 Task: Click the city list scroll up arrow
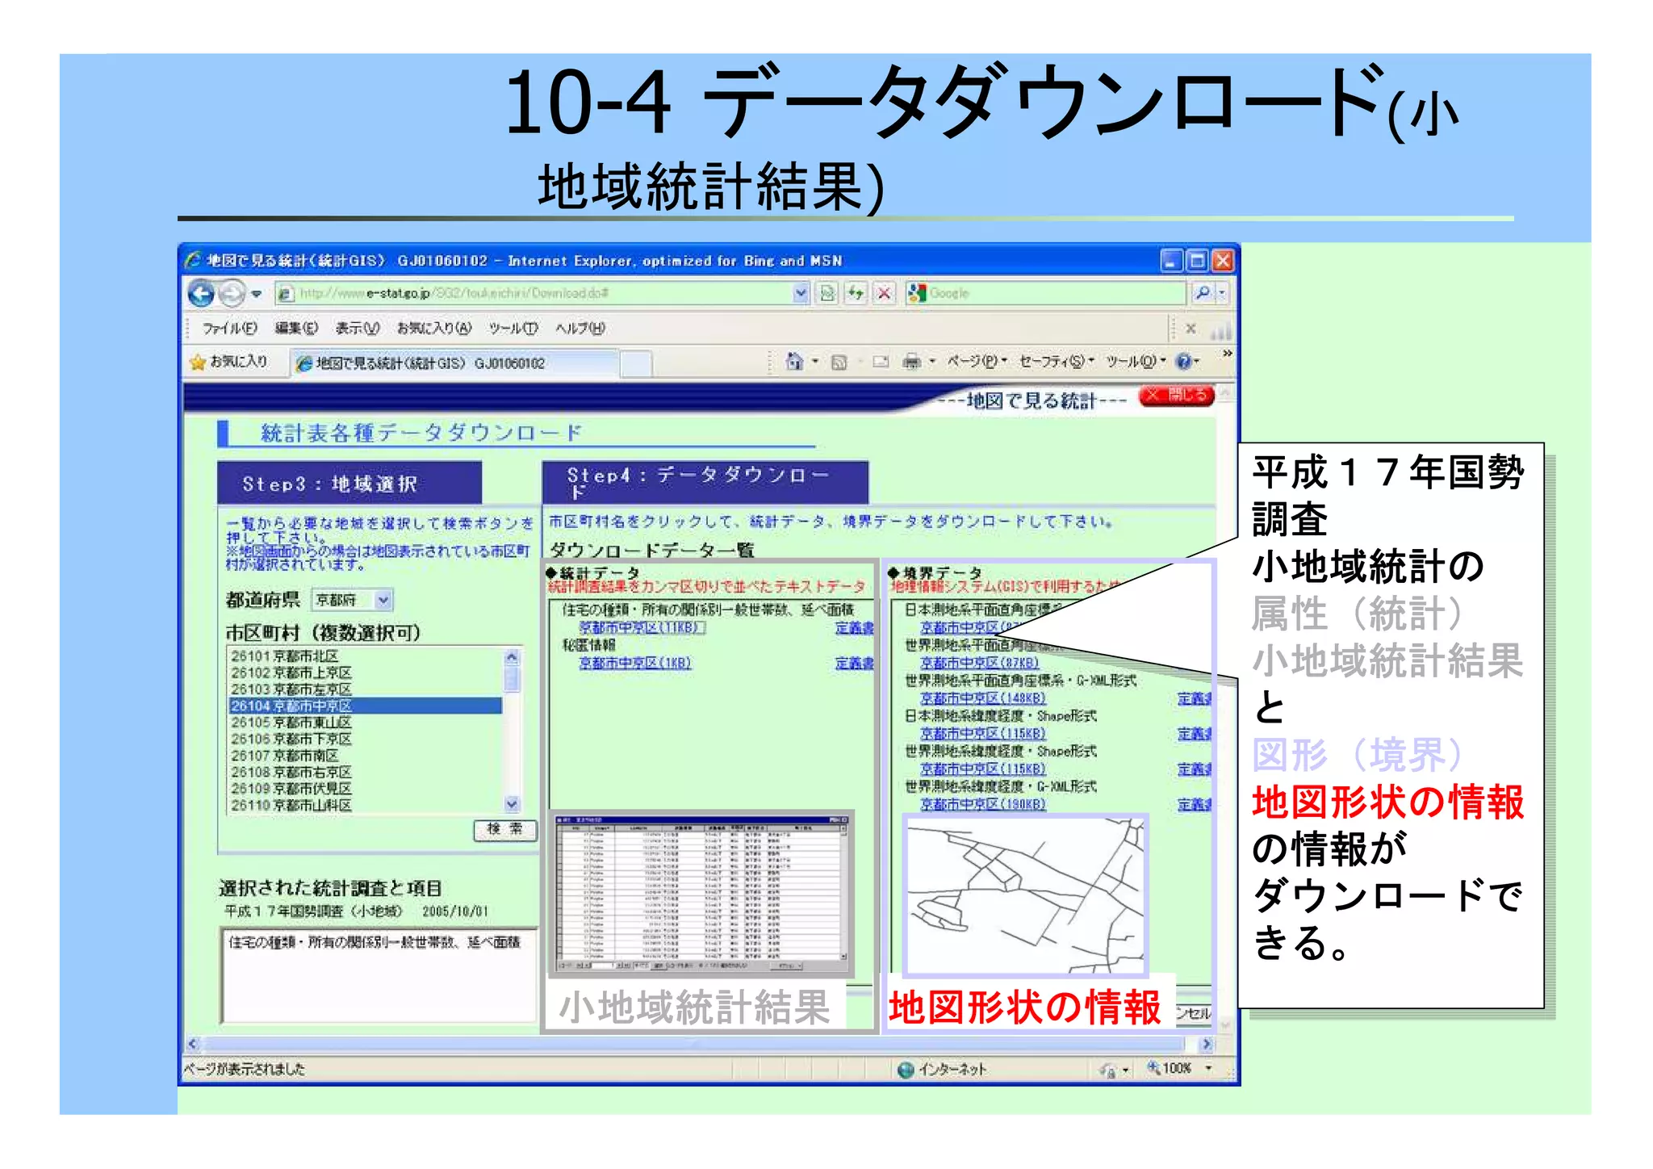[512, 657]
